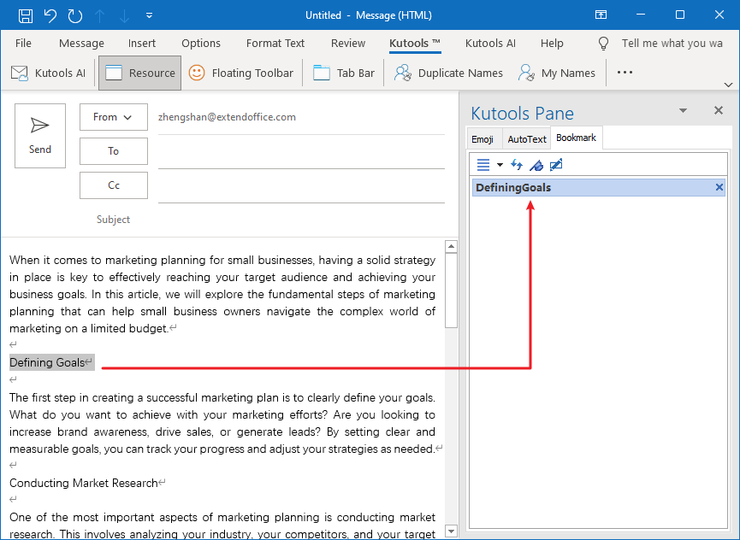Image resolution: width=740 pixels, height=540 pixels.
Task: Click the Tab Bar folder button
Action: coord(344,73)
